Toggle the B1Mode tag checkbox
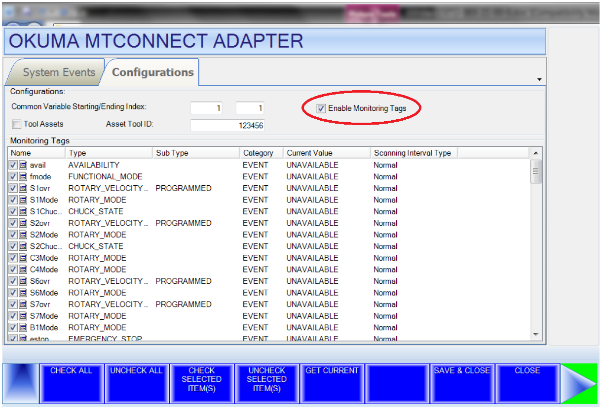 [13, 327]
